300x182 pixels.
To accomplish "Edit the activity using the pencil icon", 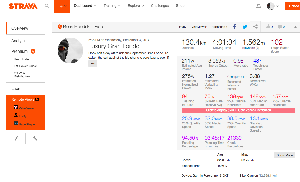I will [x=16, y=138].
